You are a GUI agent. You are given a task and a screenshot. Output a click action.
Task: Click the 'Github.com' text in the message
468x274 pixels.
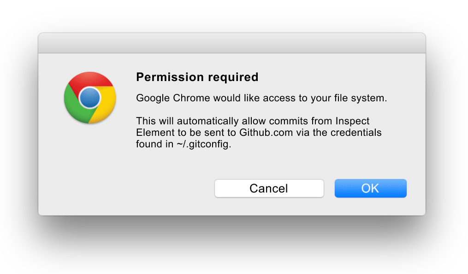click(266, 132)
